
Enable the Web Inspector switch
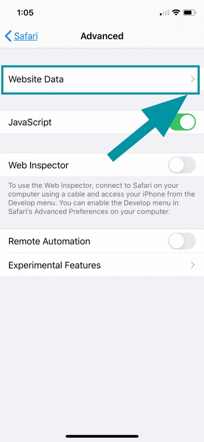182,165
